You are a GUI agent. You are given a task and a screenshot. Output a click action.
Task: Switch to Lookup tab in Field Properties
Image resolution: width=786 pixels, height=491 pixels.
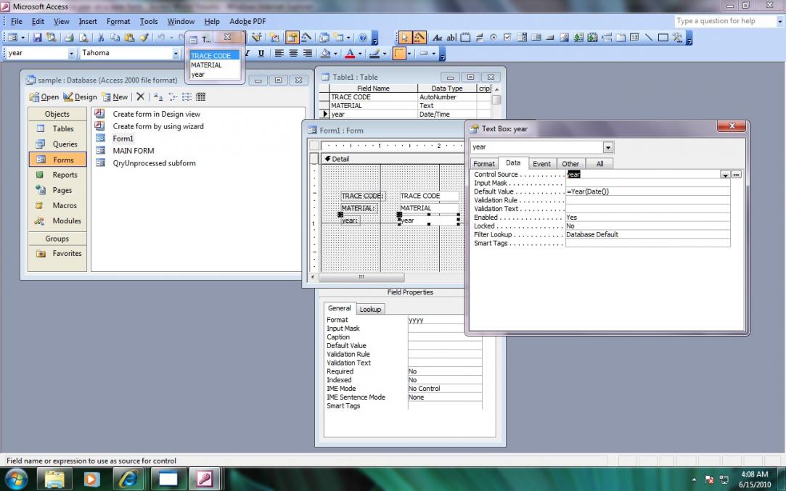(x=370, y=309)
